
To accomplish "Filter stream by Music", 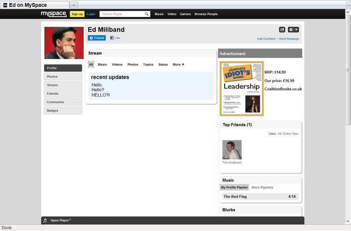I will click(x=102, y=65).
